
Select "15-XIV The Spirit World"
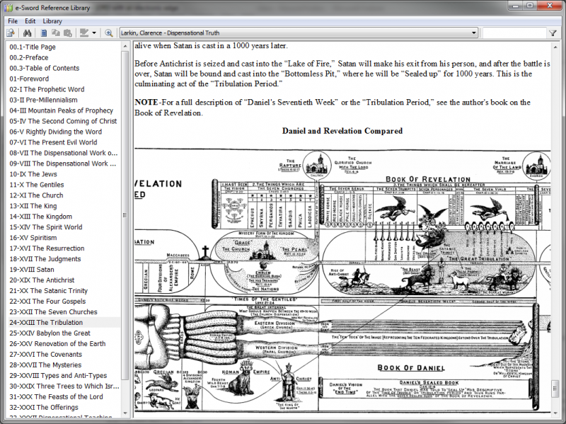pyautogui.click(x=46, y=227)
